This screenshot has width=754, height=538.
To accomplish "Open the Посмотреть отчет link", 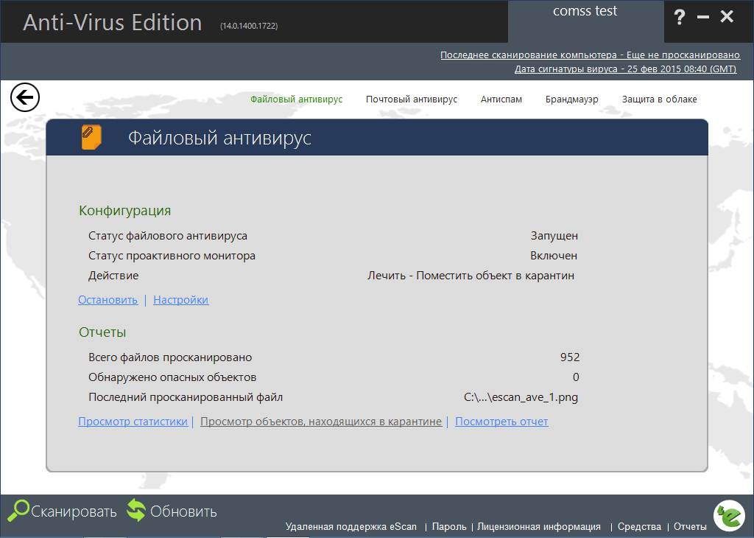I will pyautogui.click(x=501, y=421).
